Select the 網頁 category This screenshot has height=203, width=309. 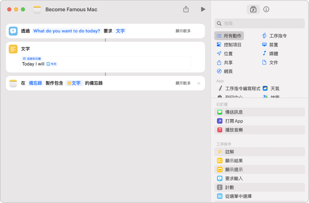point(225,71)
